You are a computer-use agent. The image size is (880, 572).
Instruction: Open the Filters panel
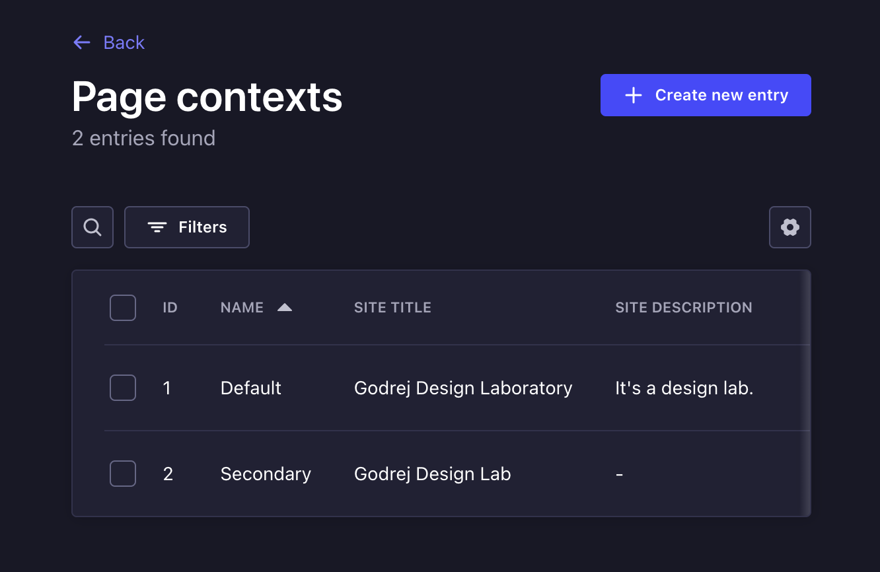(187, 227)
